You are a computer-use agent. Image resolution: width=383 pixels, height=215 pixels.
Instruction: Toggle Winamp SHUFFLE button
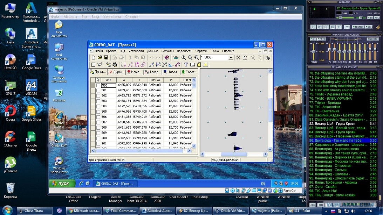359,27
